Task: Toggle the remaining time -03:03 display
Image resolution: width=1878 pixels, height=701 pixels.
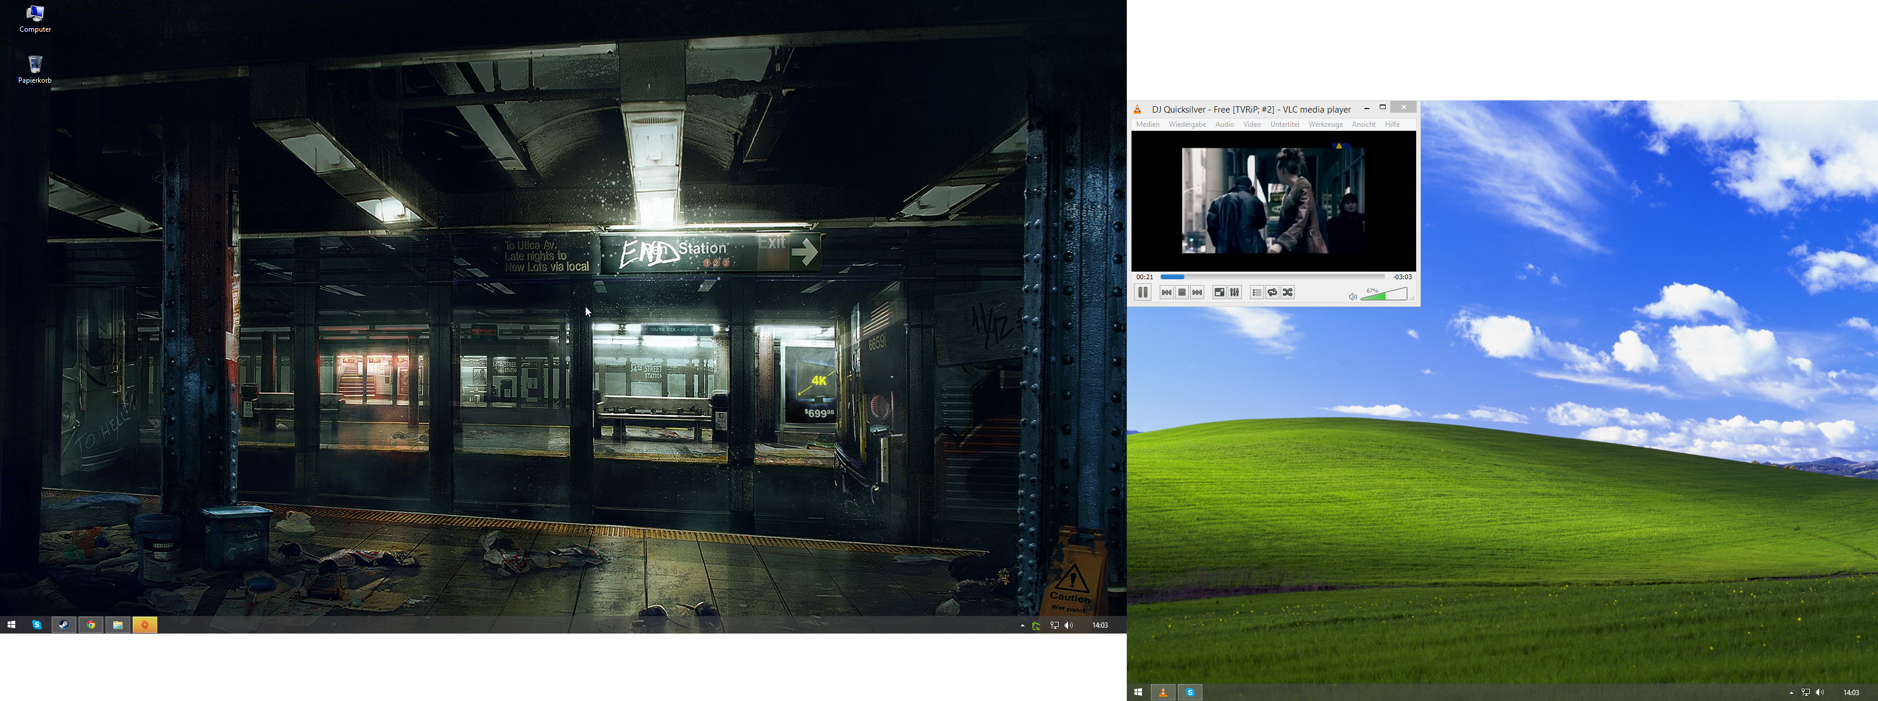Action: (1402, 277)
